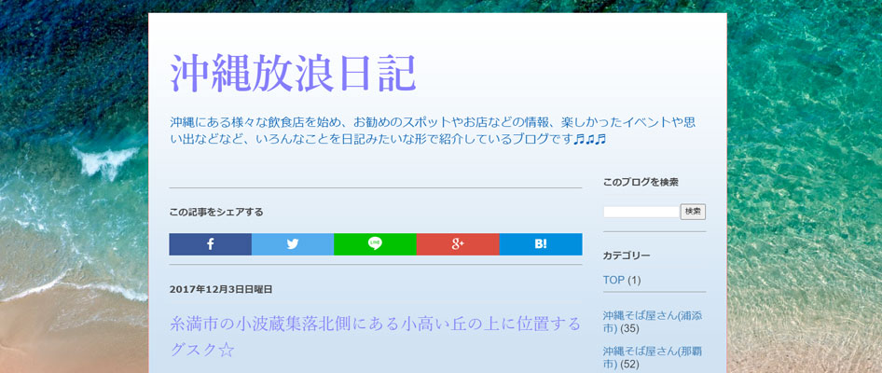Focus the blog search text field
882x373 pixels.
pyautogui.click(x=641, y=212)
